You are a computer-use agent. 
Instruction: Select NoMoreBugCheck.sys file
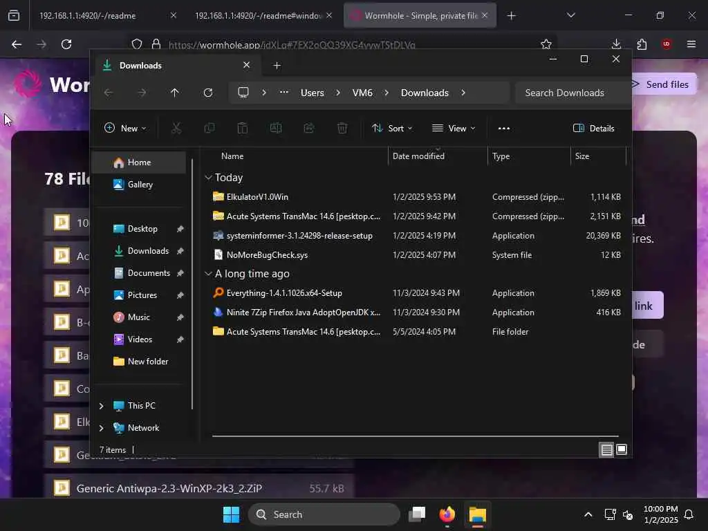coord(416,255)
